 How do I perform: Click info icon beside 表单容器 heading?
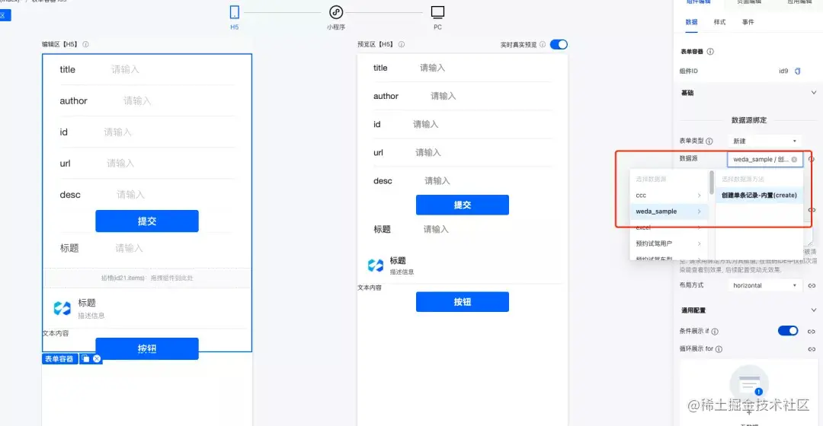coord(710,52)
